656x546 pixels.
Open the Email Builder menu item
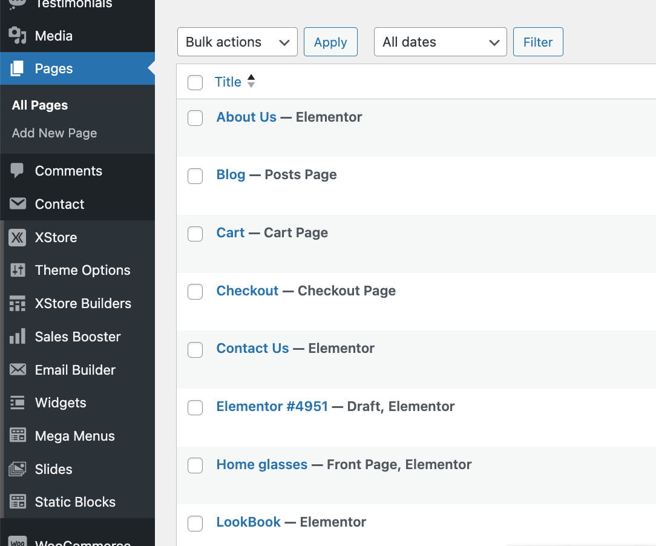tap(77, 369)
